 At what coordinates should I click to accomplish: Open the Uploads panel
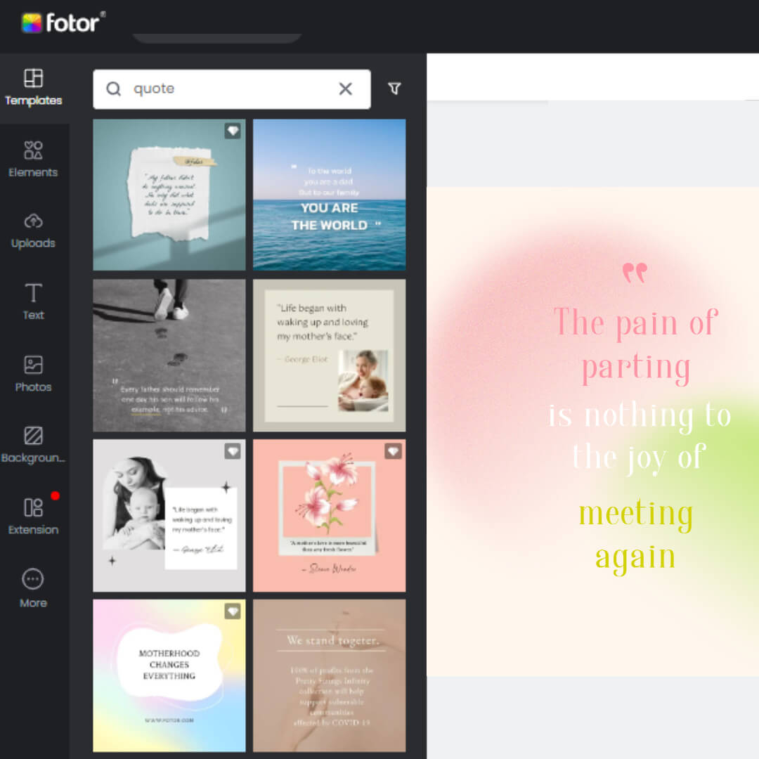pyautogui.click(x=33, y=231)
